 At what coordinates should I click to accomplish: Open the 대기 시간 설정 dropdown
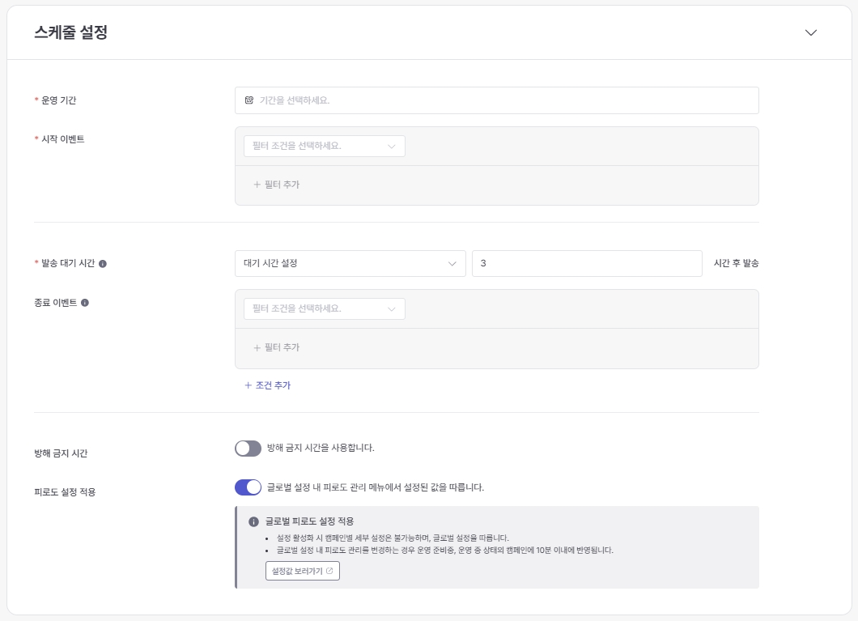pos(350,263)
